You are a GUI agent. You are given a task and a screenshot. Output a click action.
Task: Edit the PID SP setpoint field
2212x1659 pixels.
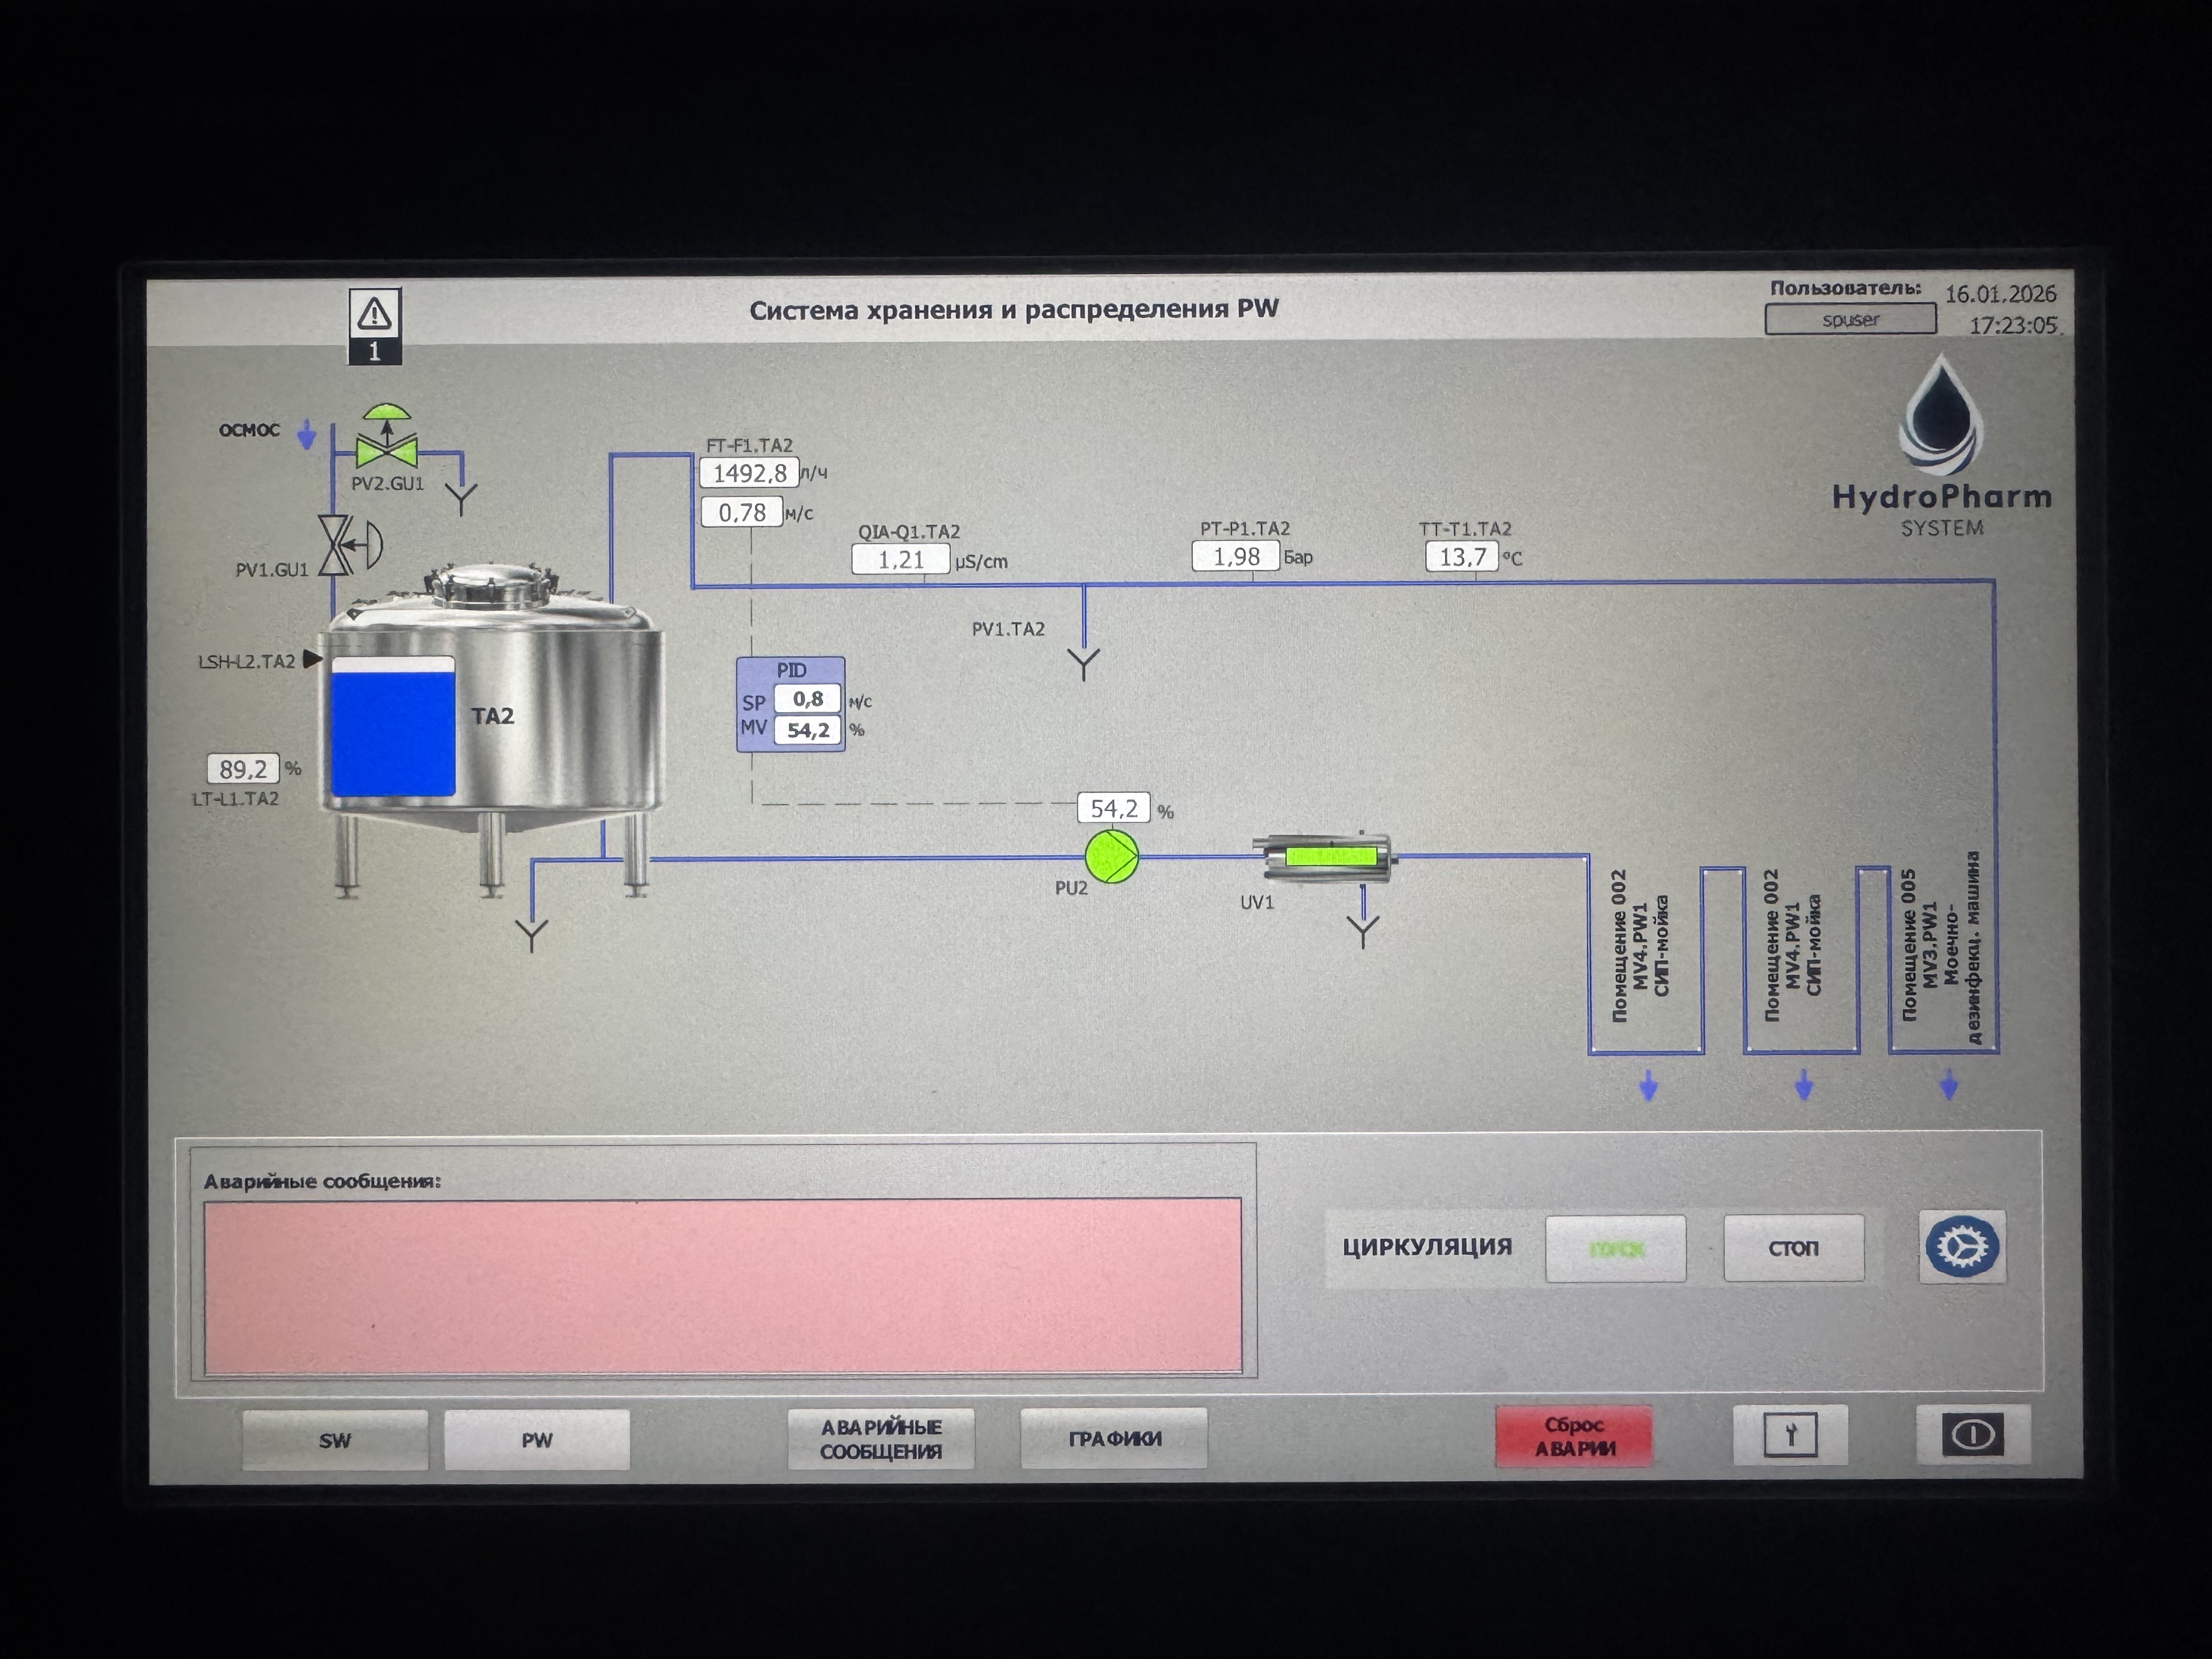807,699
